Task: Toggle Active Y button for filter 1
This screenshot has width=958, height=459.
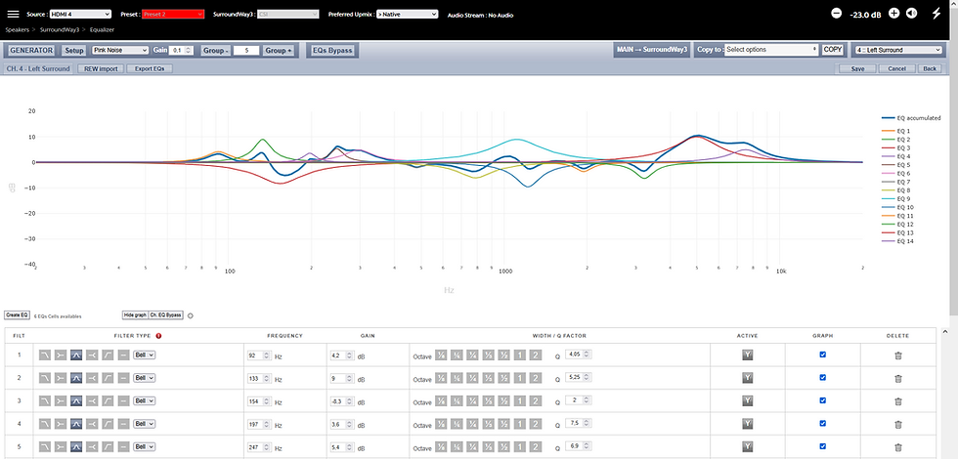Action: pyautogui.click(x=747, y=355)
